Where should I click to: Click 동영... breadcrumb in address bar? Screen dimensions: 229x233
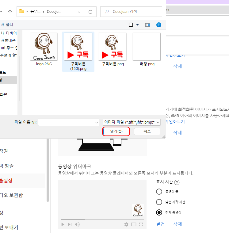tap(35, 12)
